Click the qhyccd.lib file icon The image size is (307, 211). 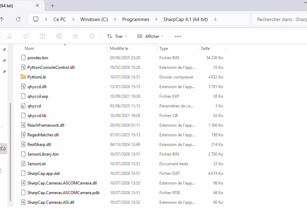[x=23, y=116]
